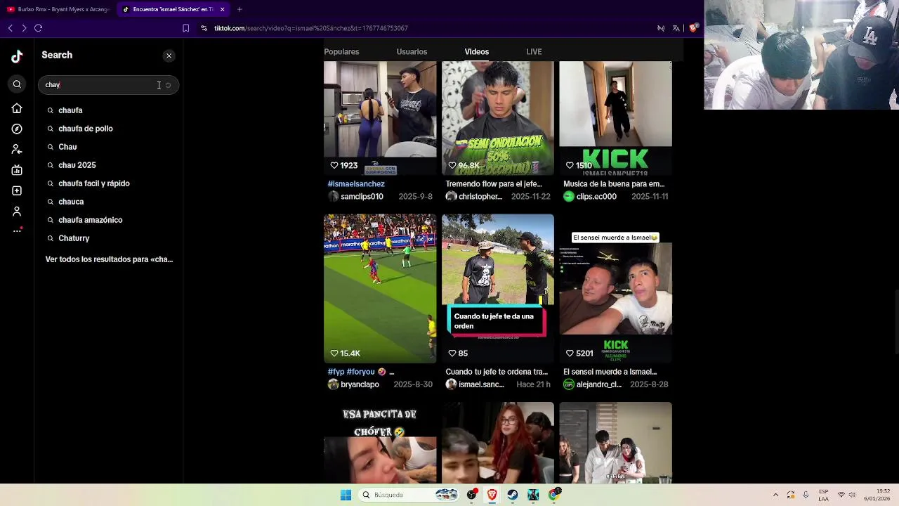Viewport: 899px width, 506px height.
Task: Switch to the "Burlao Rmx" YouTube browser tab
Action: 58,9
